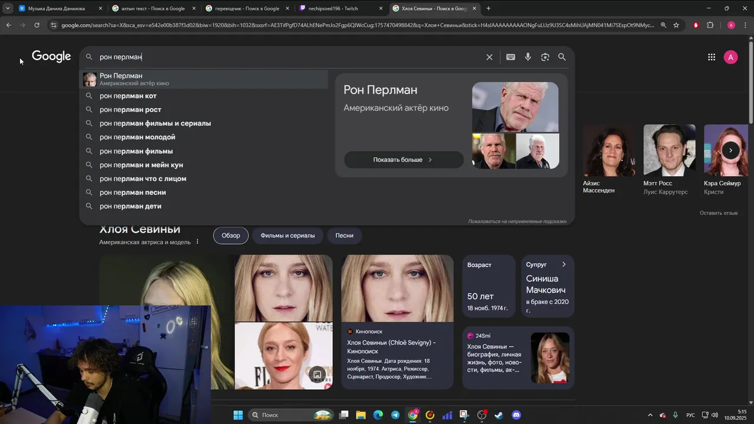Switch to the nechipsoed196 Twitch tab
This screenshot has height=424, width=754.
coord(340,8)
